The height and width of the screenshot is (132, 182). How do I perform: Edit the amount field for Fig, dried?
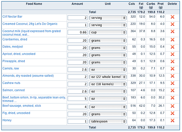pos(77,114)
